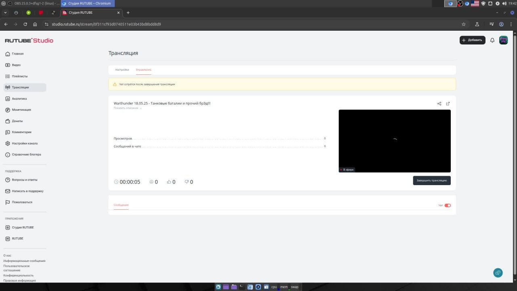Open the Chromium profile icon
Image resolution: width=517 pixels, height=291 pixels.
(x=501, y=24)
